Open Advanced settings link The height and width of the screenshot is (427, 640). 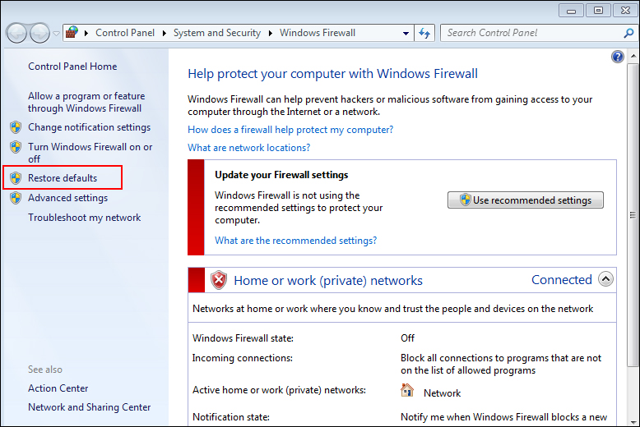[67, 198]
